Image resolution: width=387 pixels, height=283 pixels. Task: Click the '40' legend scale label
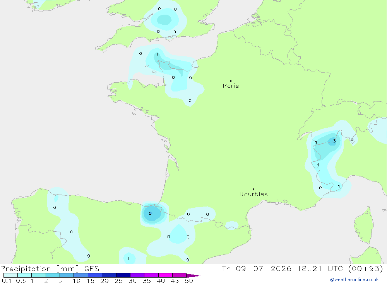pyautogui.click(x=161, y=281)
